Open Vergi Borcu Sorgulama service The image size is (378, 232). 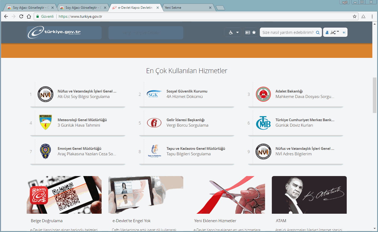pyautogui.click(x=187, y=125)
